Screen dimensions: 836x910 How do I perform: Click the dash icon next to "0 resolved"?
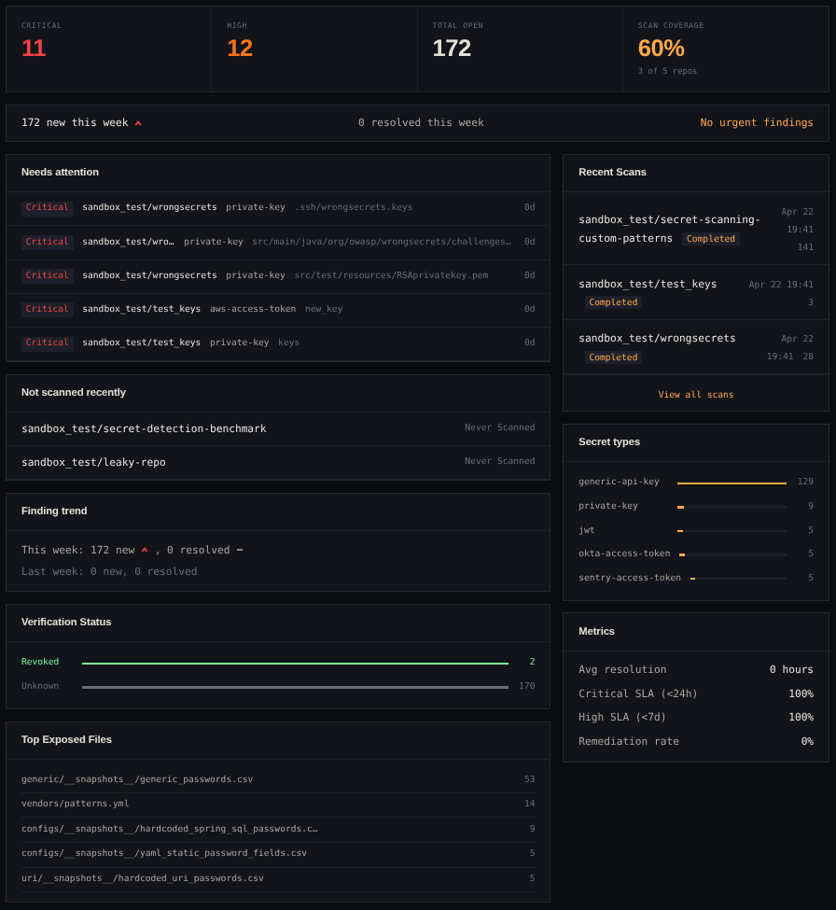click(241, 549)
